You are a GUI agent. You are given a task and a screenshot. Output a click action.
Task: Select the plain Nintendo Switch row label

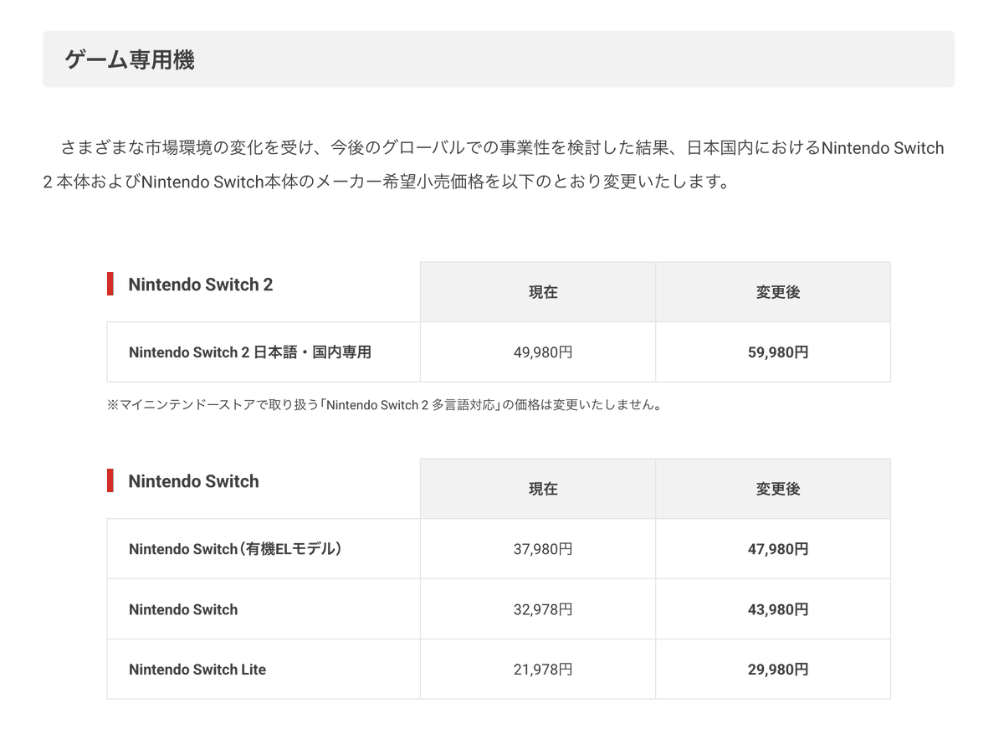(183, 609)
